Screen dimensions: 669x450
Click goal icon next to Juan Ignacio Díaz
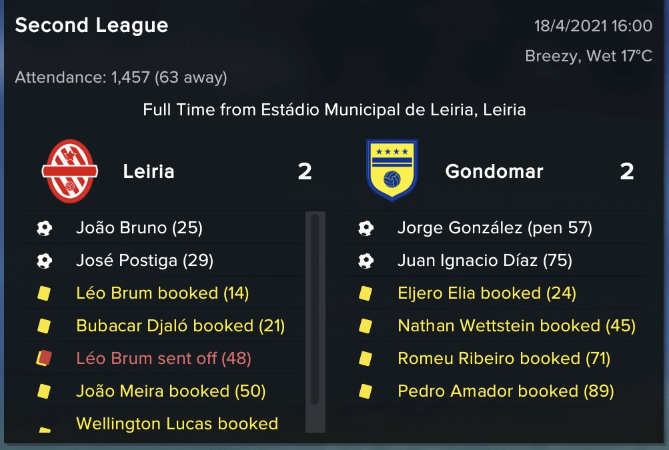coord(366,261)
